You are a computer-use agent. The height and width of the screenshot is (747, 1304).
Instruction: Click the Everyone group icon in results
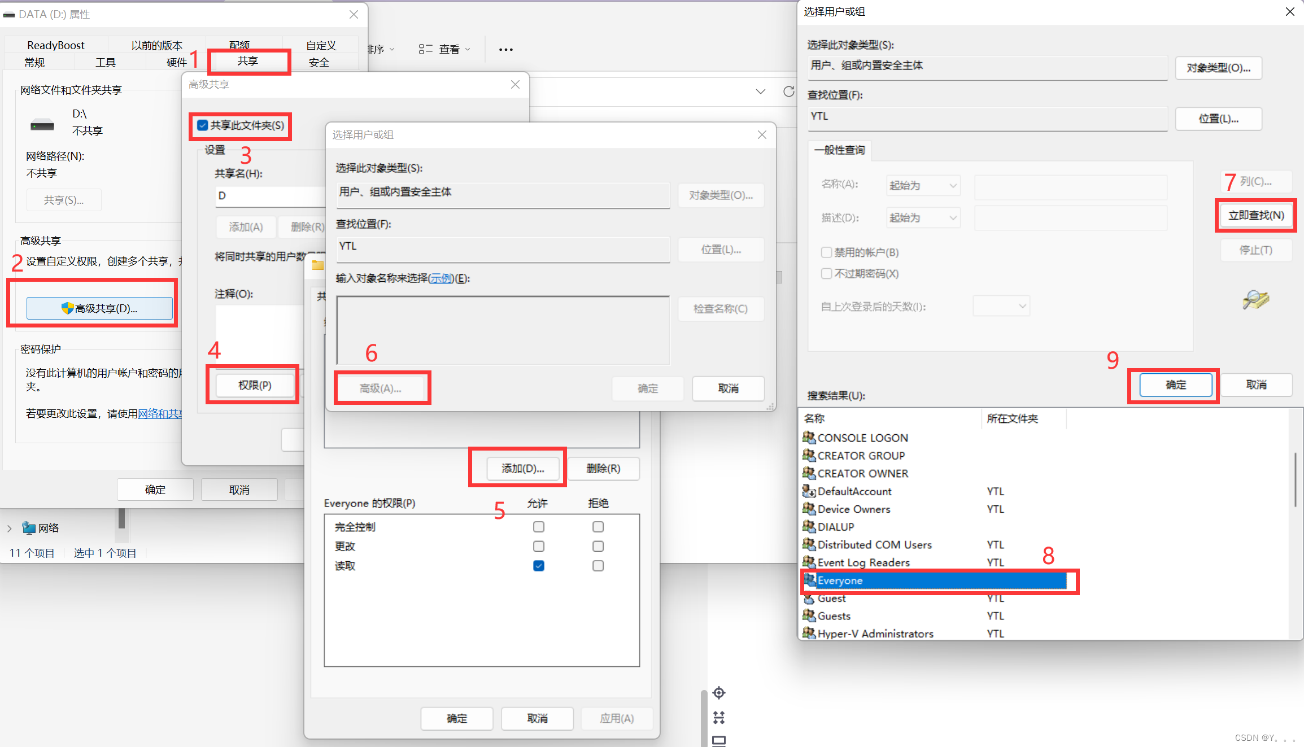(809, 580)
